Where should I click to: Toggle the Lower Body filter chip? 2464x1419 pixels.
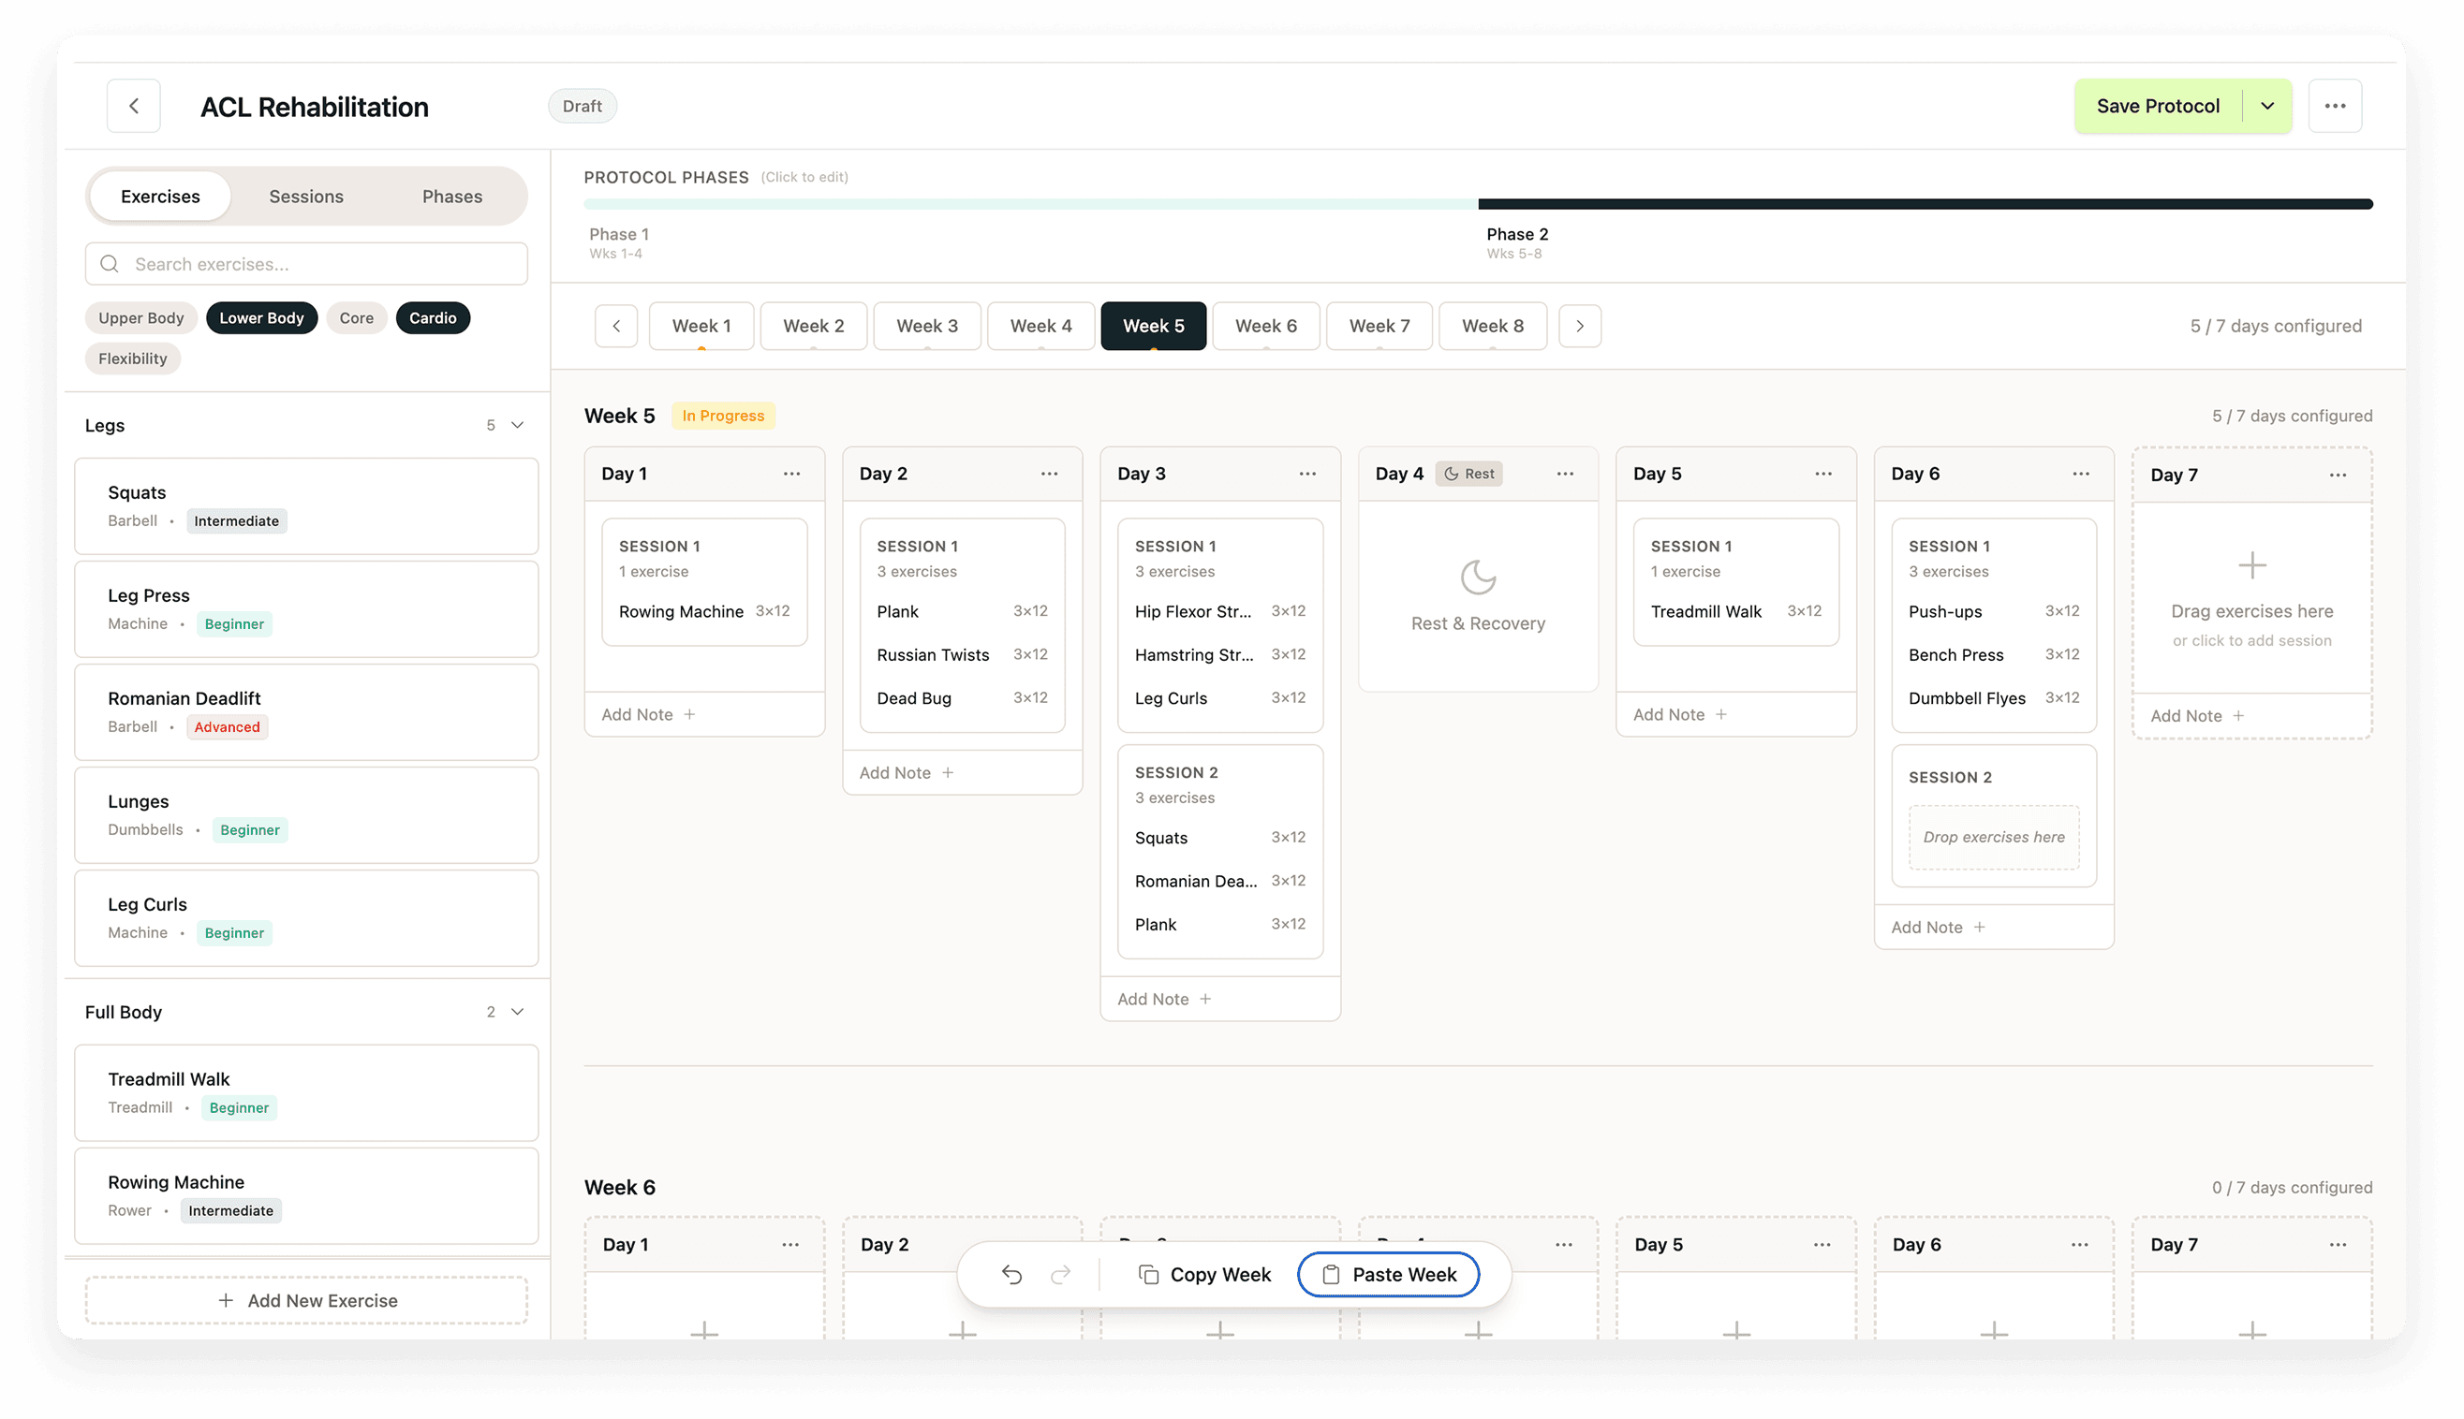pos(261,317)
